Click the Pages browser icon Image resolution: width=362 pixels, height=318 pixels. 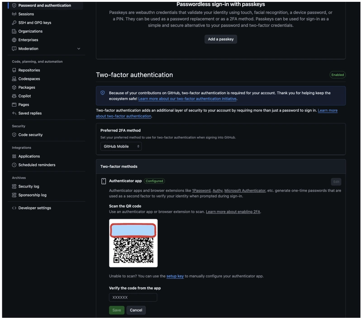(x=14, y=104)
